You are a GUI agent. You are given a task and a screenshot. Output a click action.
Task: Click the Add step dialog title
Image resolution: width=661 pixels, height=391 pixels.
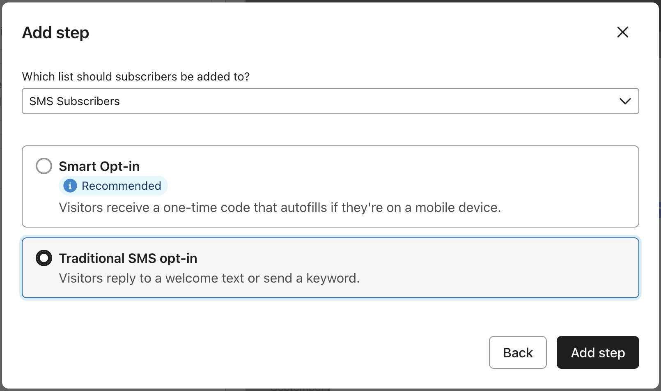tap(55, 32)
